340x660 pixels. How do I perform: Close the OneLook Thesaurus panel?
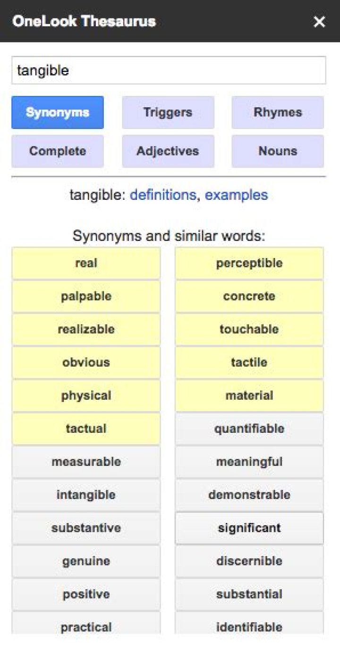point(319,22)
